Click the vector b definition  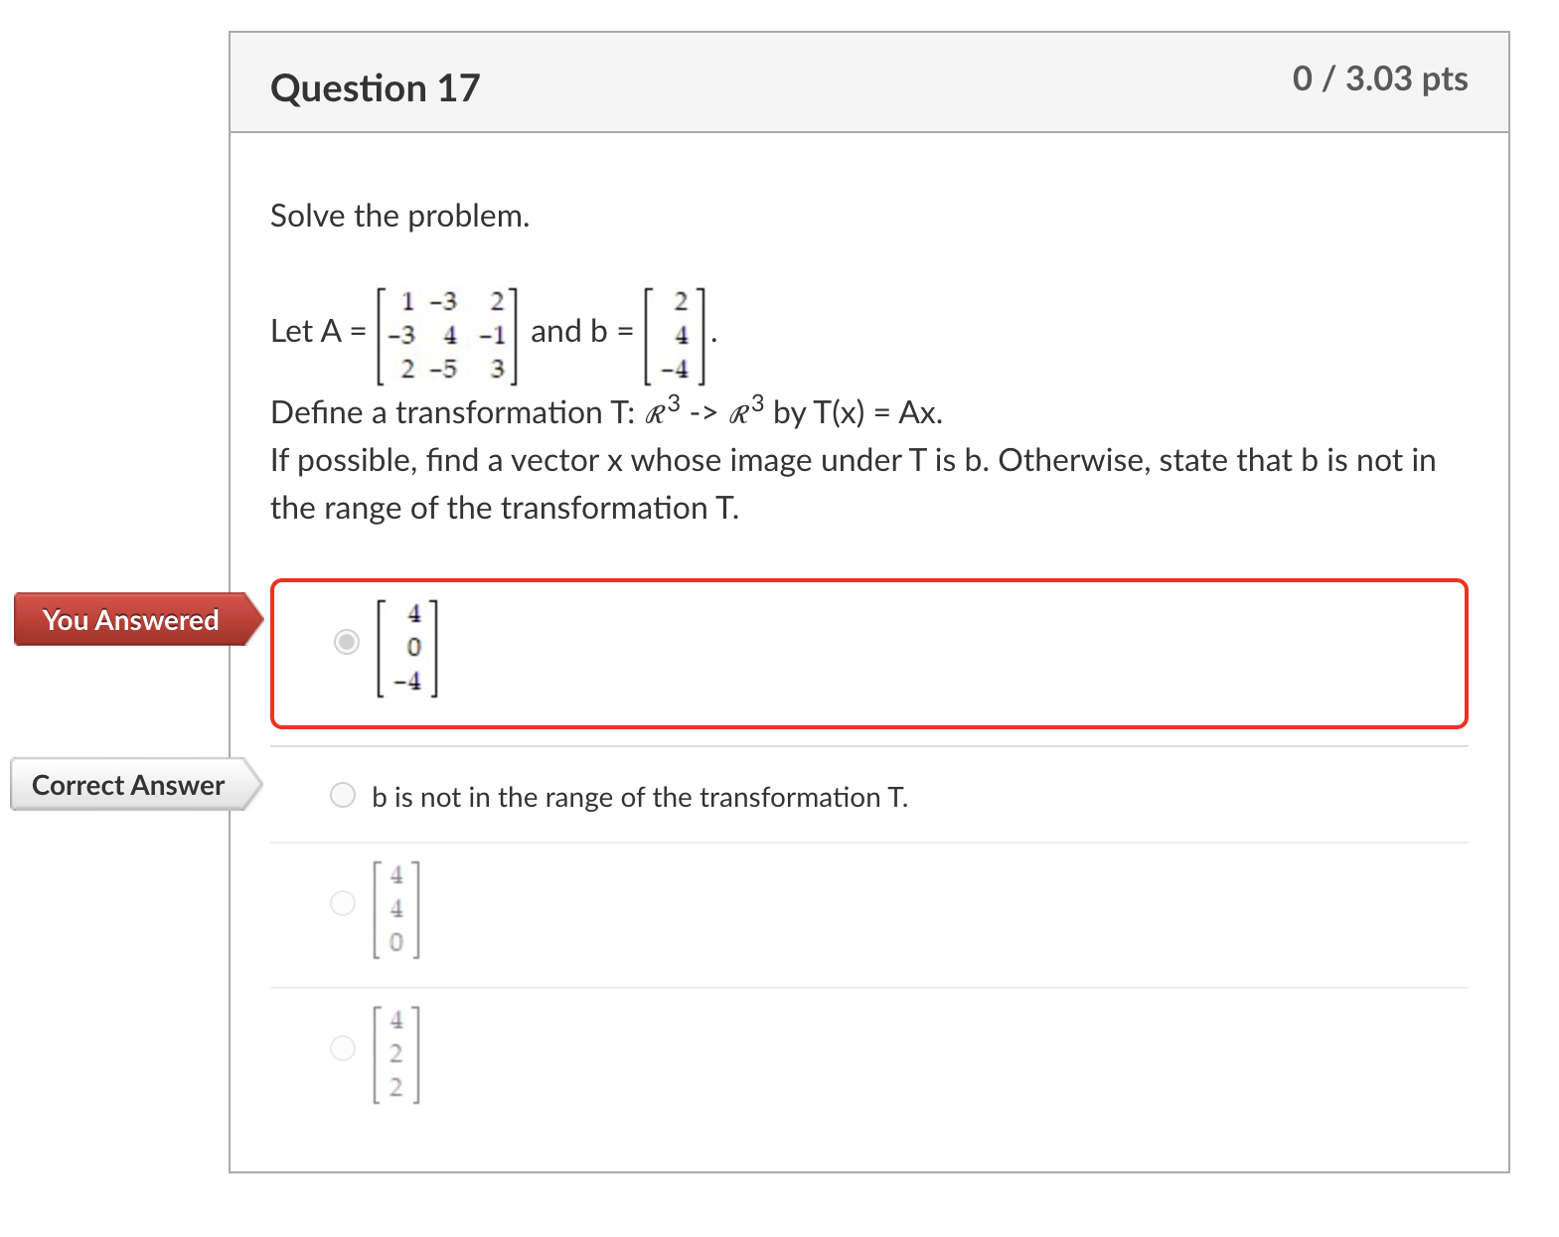click(681, 333)
